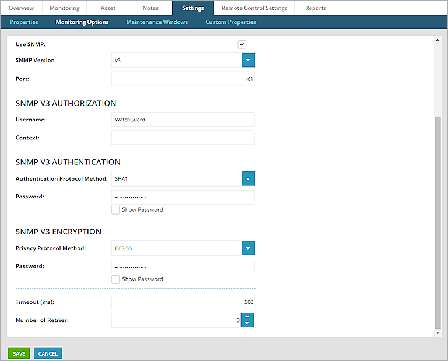Viewport: 448px width, 361px height.
Task: Uncheck the Use SNMP checkbox
Action: click(x=242, y=45)
